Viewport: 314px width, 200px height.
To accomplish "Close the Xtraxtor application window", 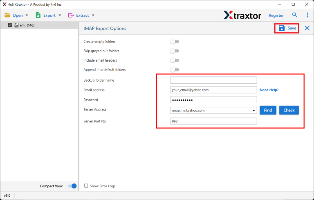I will (307, 4).
